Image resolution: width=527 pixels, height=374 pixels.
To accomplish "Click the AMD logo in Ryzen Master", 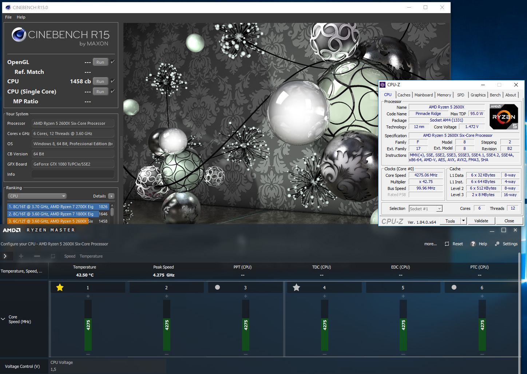I will [x=12, y=230].
